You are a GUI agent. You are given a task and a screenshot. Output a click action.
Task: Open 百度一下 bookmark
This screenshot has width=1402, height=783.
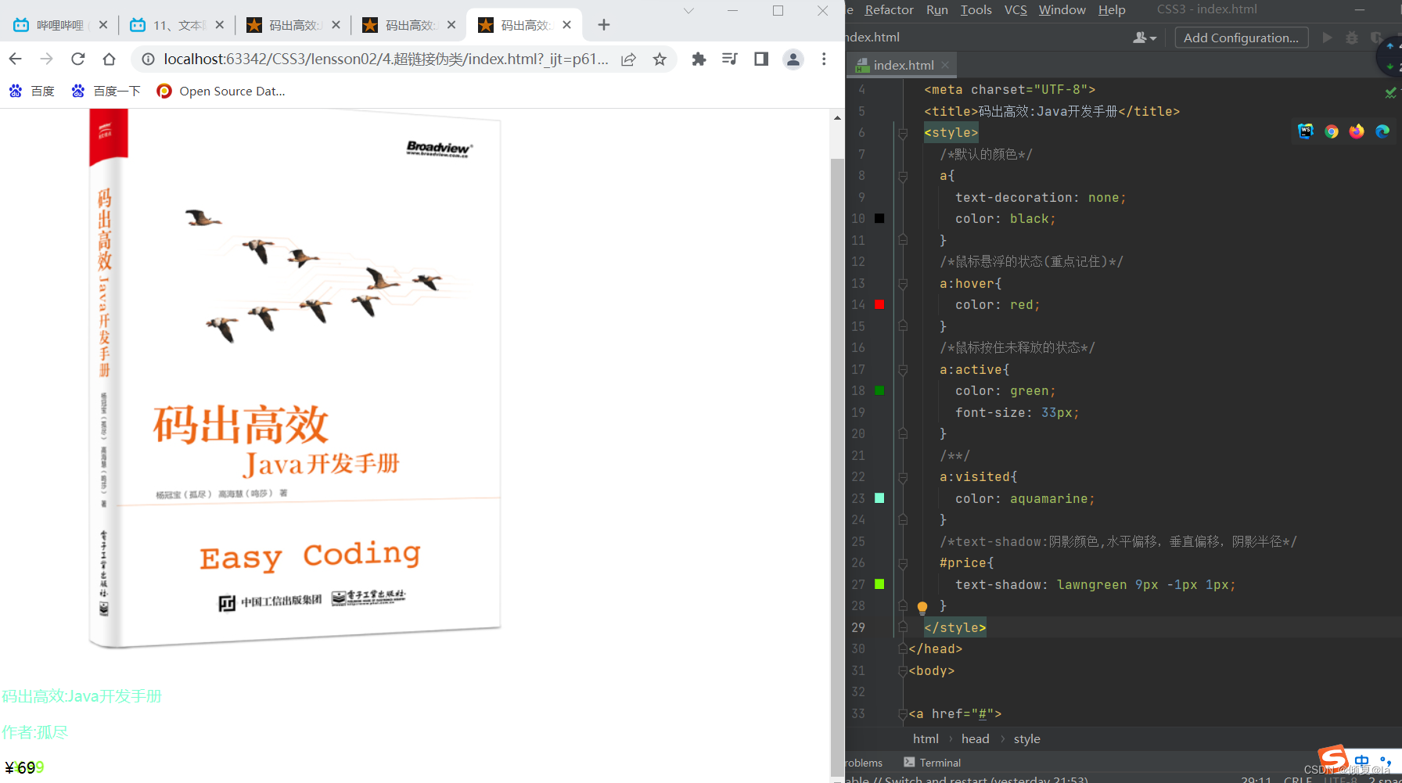[106, 92]
